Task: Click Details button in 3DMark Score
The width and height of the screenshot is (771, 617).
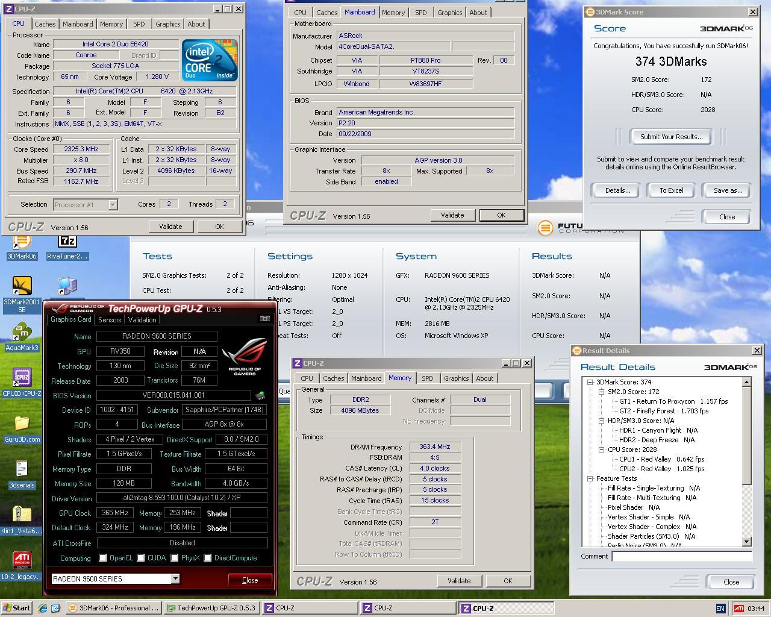Action: point(617,190)
